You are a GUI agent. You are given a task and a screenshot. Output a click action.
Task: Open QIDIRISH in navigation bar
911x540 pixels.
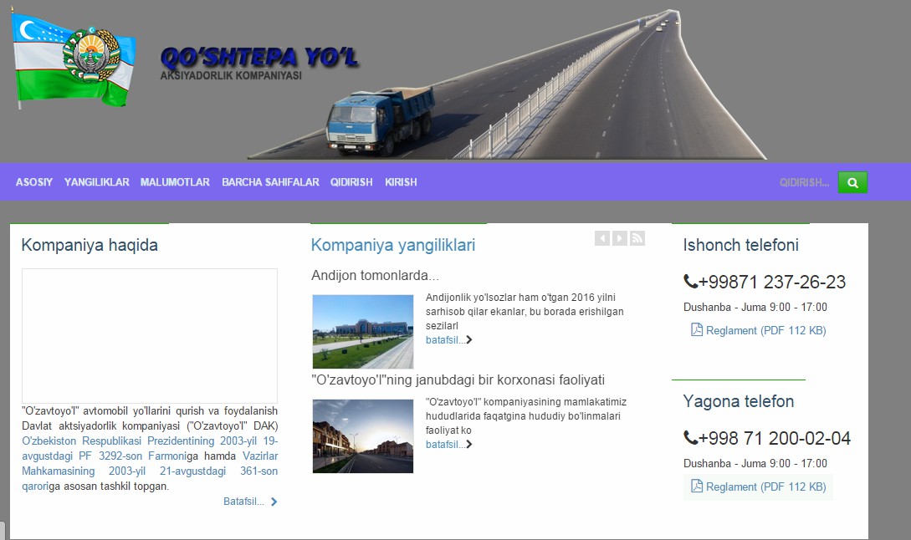(x=351, y=182)
